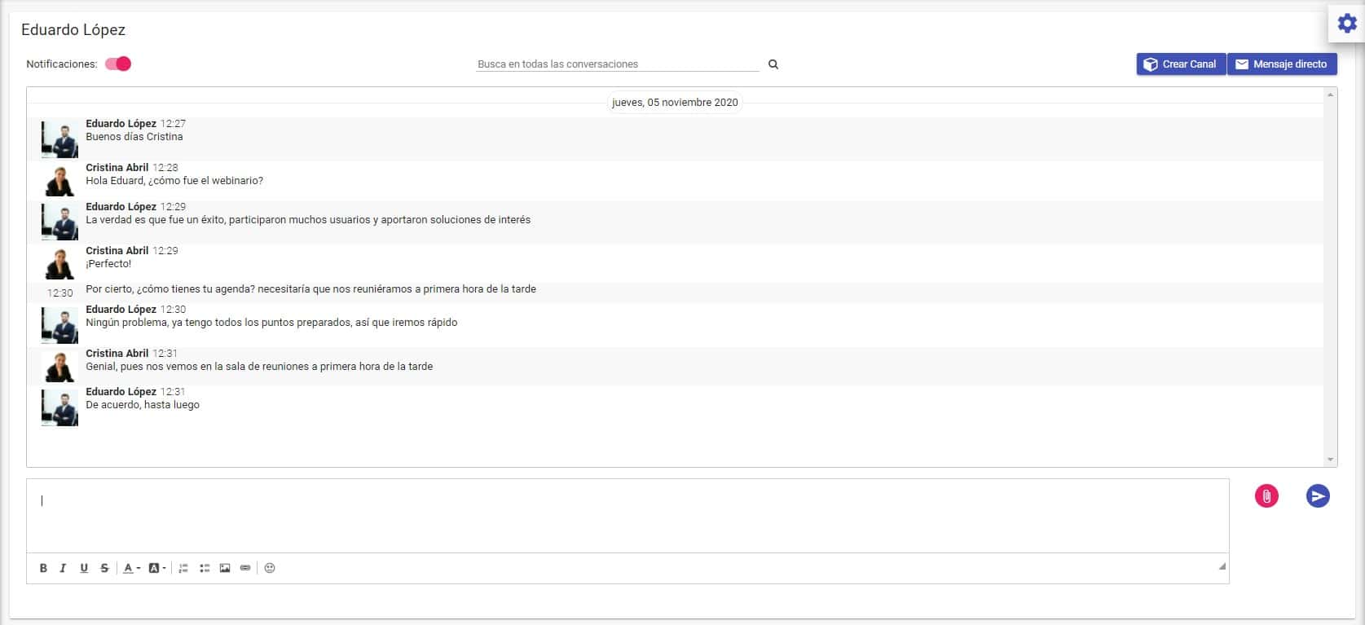
Task: Click the sender name 'Cristina Abril' at 12:28
Action: pyautogui.click(x=117, y=168)
